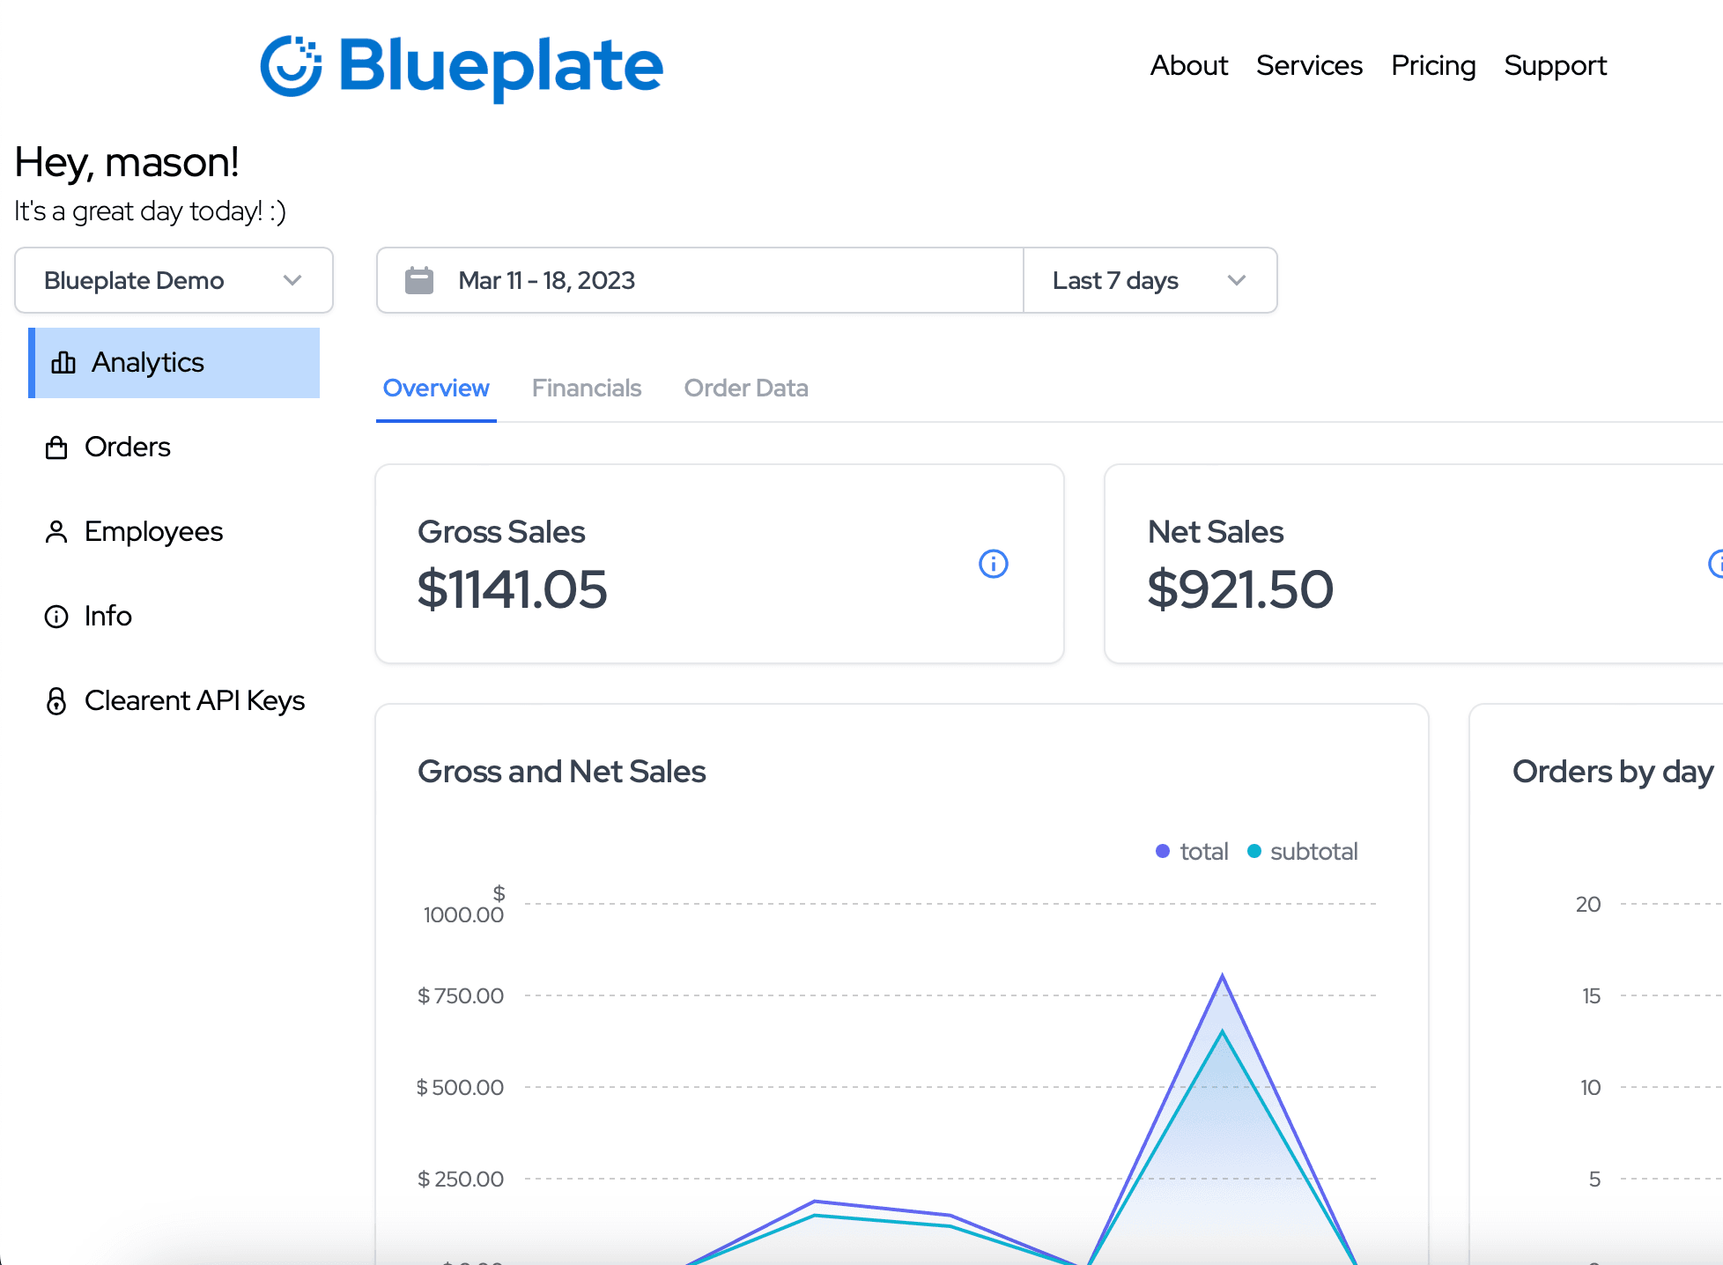Click the $ 250.00 axis label
The height and width of the screenshot is (1265, 1723).
coord(461,1179)
